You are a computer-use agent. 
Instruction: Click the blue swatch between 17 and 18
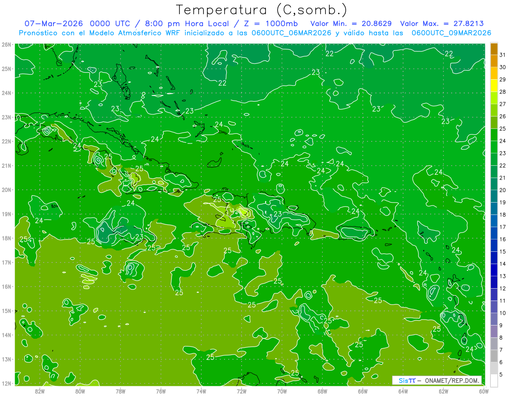pos(494,221)
